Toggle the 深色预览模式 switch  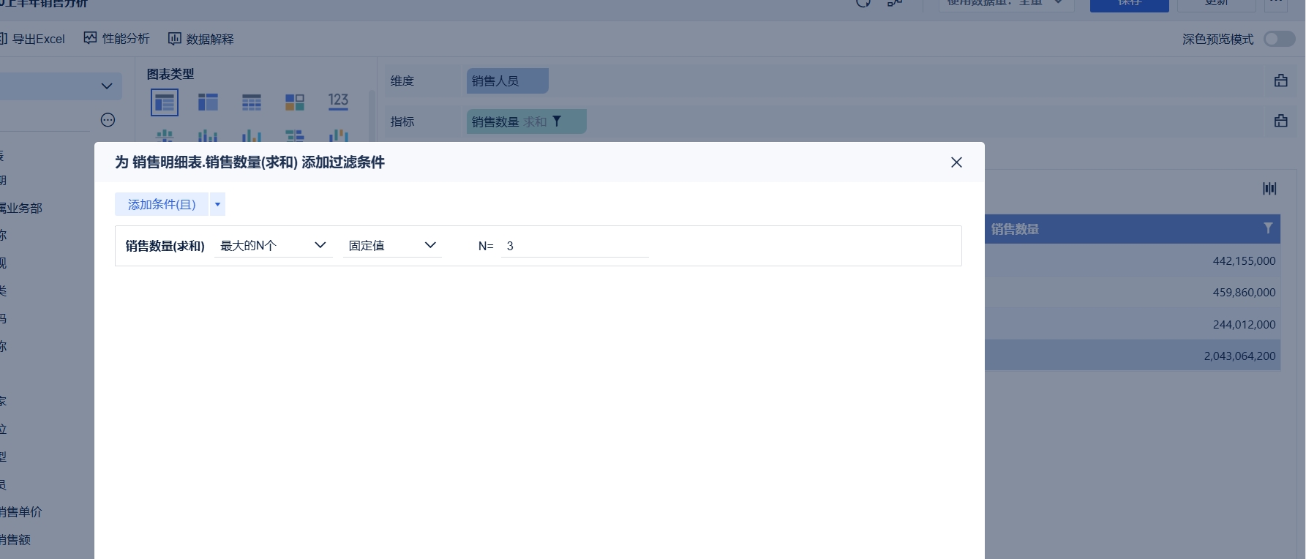[x=1279, y=39]
